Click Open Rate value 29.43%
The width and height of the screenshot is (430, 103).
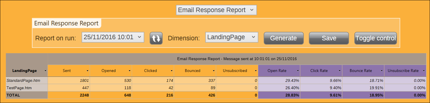click(292, 80)
